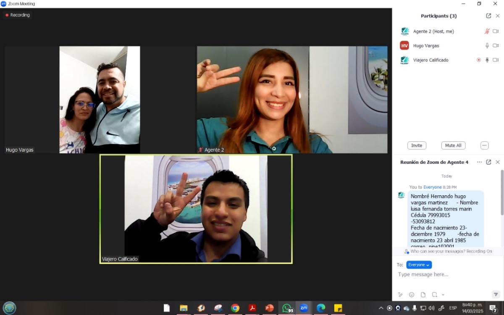The width and height of the screenshot is (504, 315).
Task: Open chat panel more options menu
Action: pos(479,162)
